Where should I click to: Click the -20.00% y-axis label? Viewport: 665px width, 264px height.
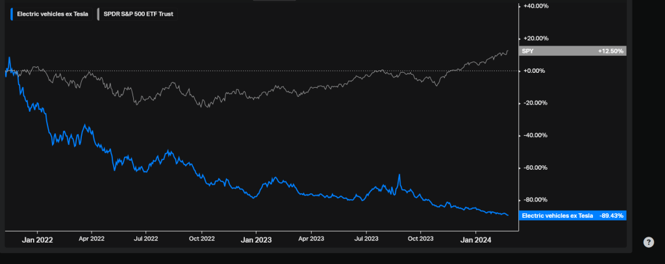point(536,103)
